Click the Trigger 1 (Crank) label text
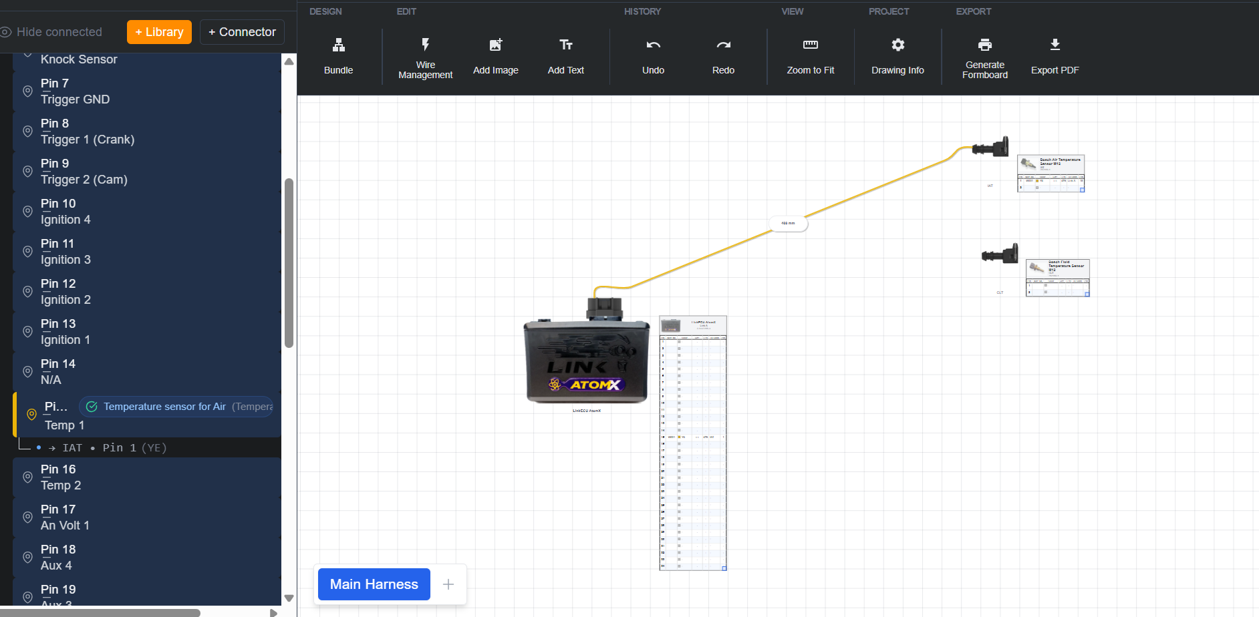The height and width of the screenshot is (617, 1259). tap(88, 140)
